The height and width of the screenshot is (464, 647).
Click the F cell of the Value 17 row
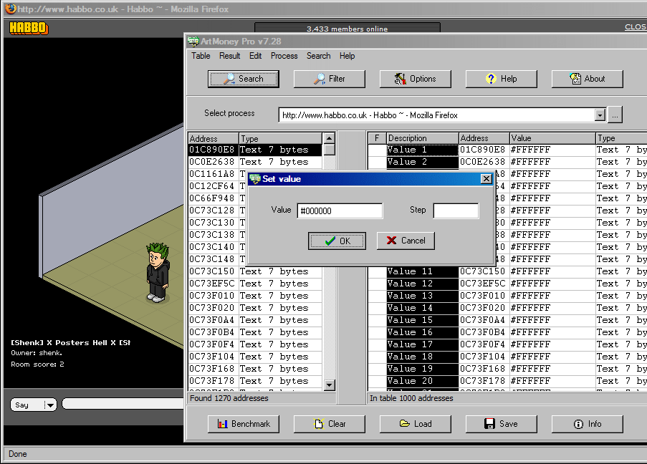tap(377, 344)
